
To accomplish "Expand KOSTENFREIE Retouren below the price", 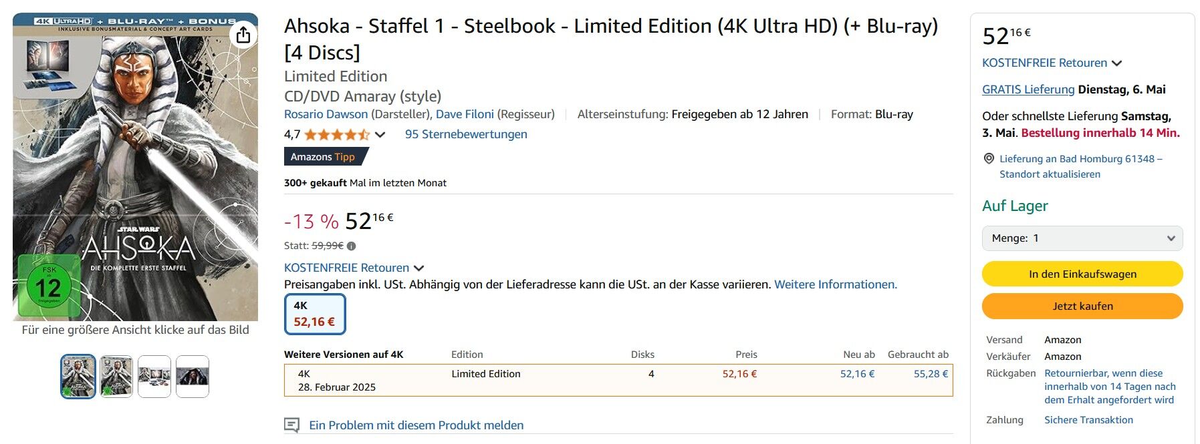I will [x=354, y=268].
